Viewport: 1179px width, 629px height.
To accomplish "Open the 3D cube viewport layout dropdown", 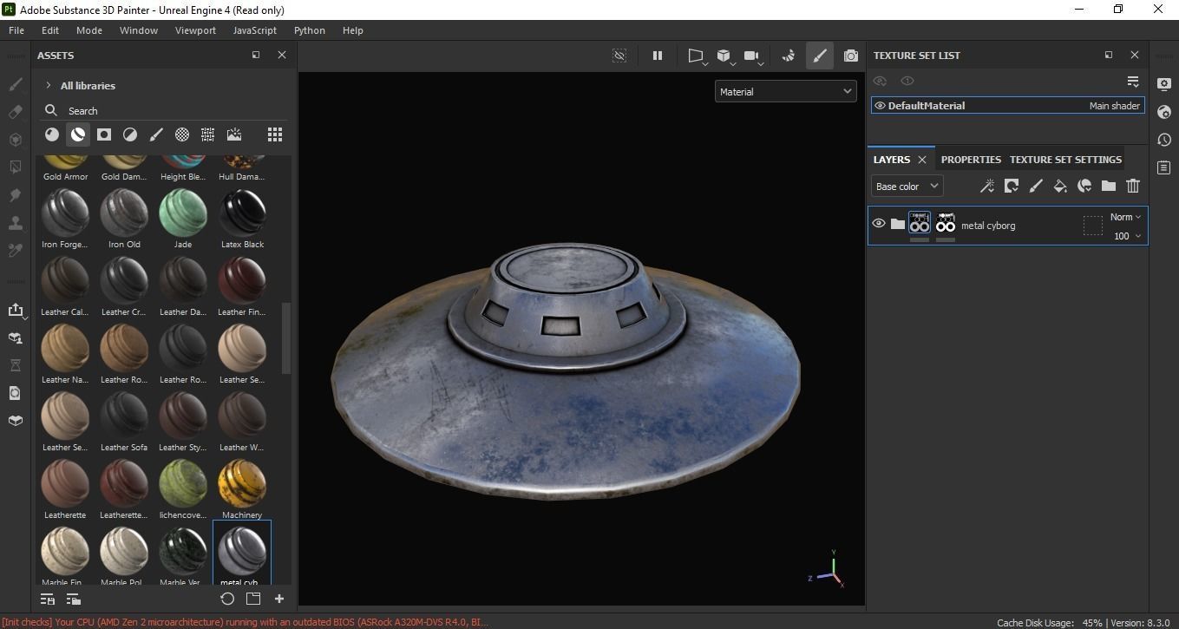I will click(725, 56).
